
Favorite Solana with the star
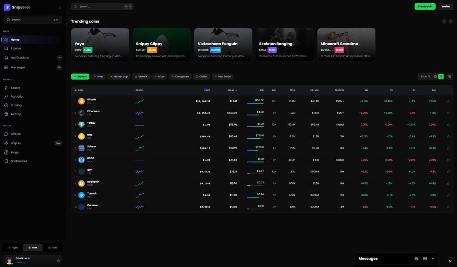(448, 148)
